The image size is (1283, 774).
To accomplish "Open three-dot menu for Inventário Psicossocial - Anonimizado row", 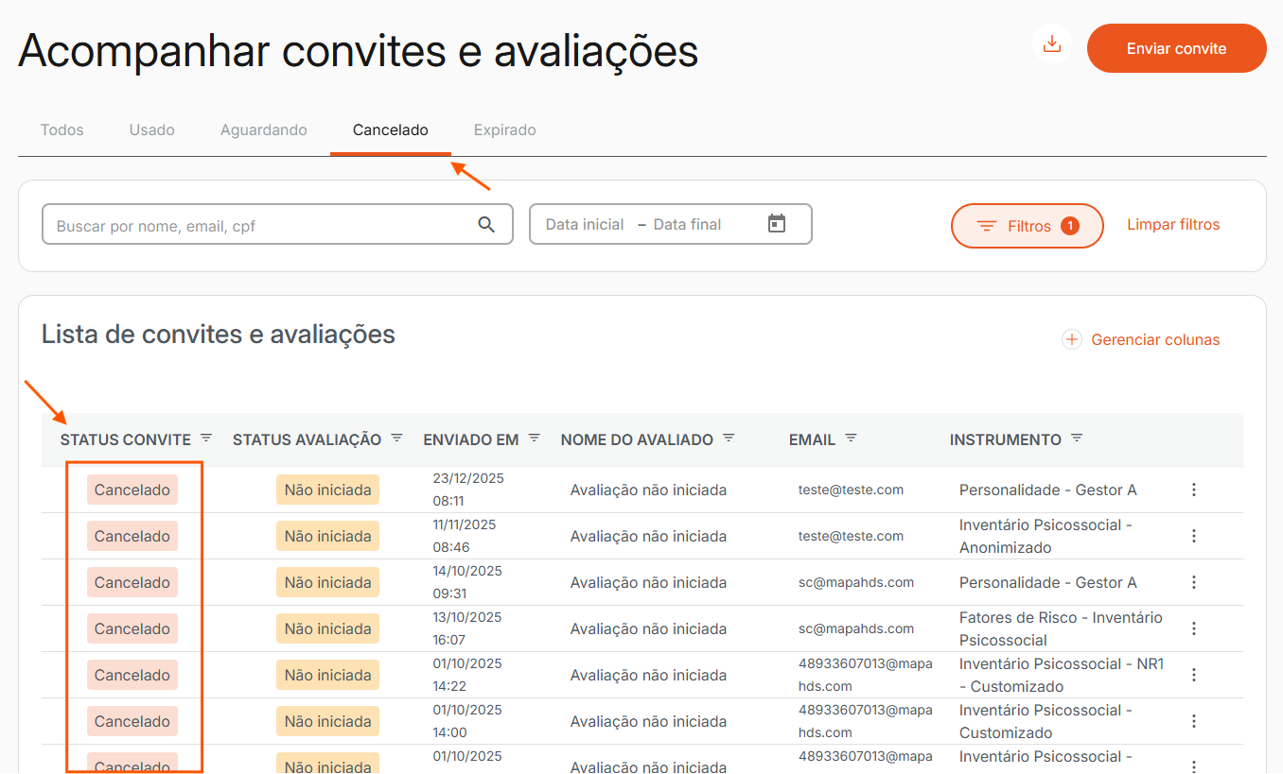I will [x=1193, y=536].
